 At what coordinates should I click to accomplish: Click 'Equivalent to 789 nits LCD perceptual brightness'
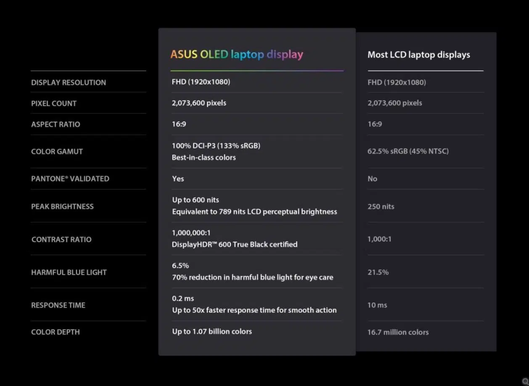[x=254, y=212]
